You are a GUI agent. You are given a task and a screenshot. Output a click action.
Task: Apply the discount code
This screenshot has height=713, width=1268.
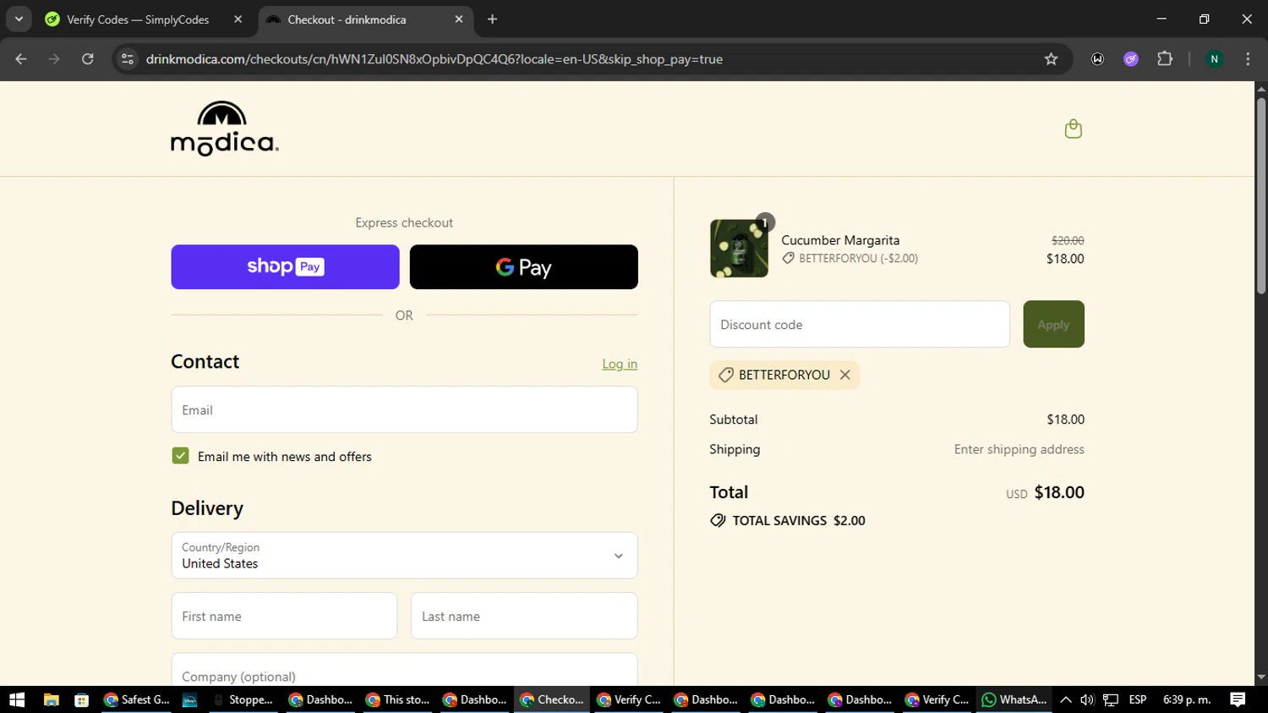(x=1053, y=324)
